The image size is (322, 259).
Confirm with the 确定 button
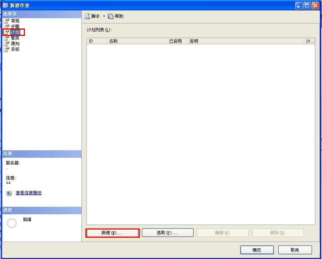257,250
